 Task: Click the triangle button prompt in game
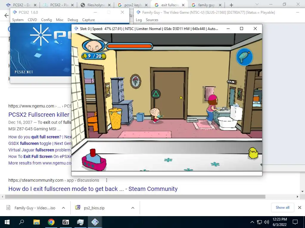[x=156, y=94]
